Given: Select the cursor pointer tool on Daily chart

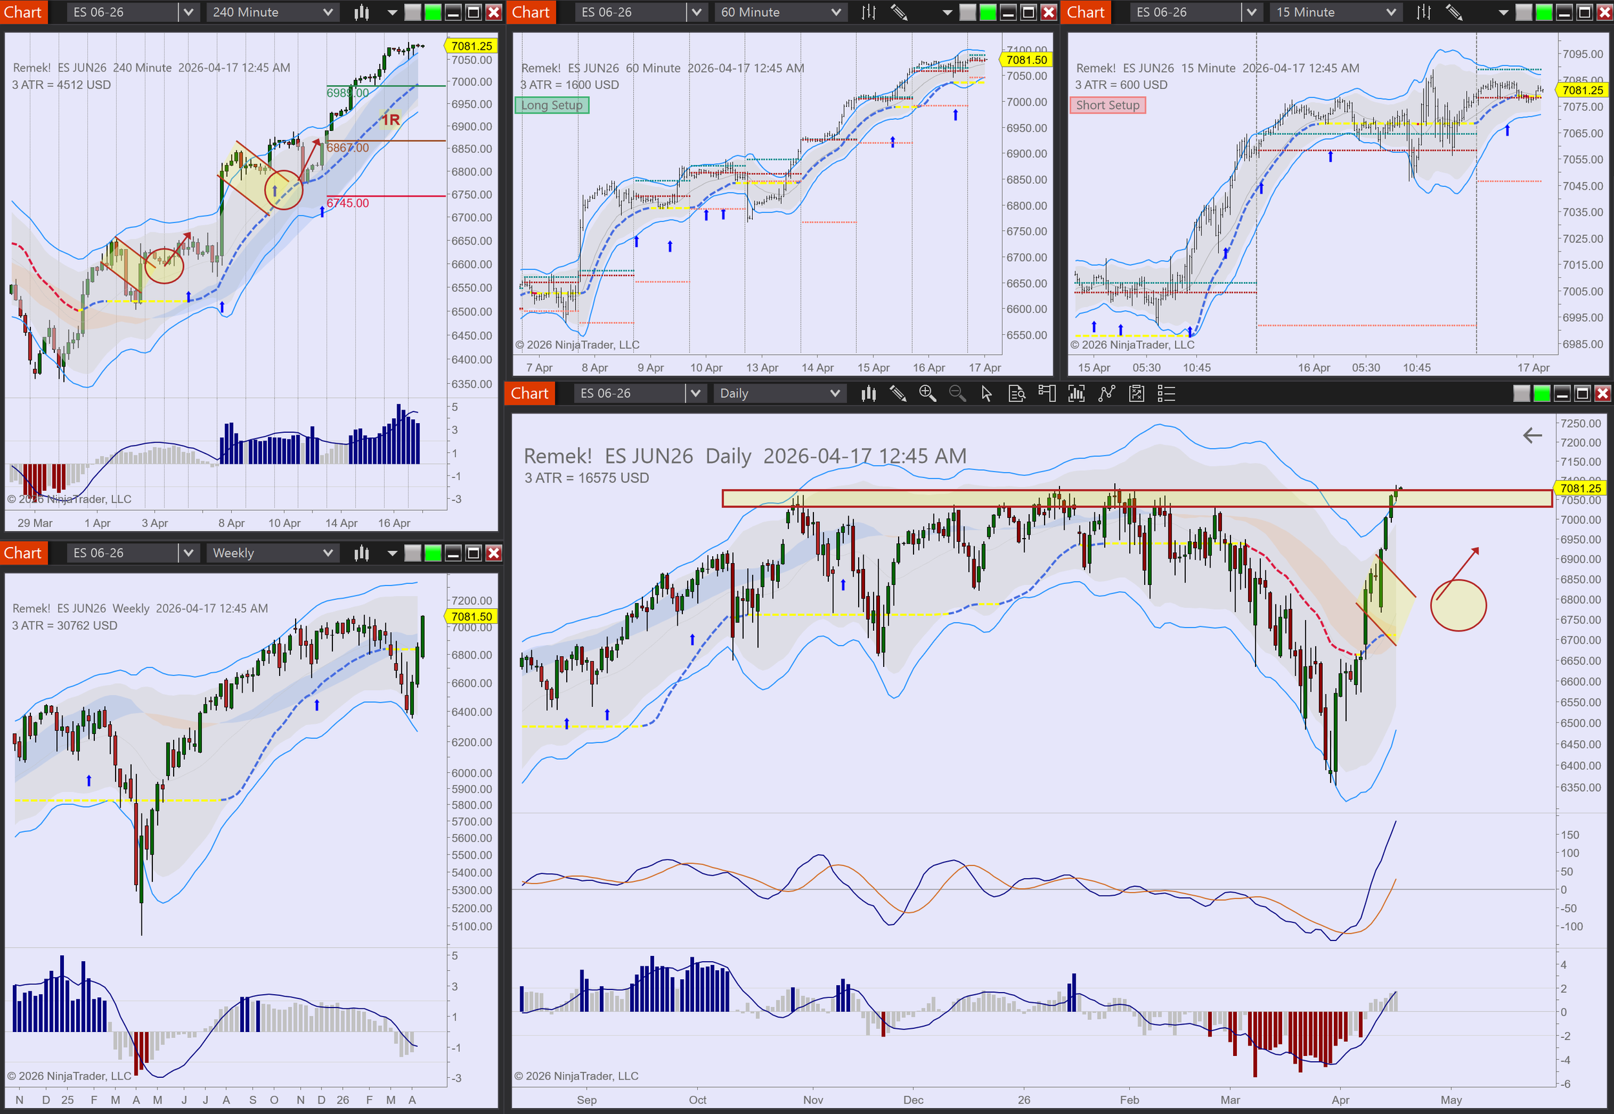Looking at the screenshot, I should pyautogui.click(x=986, y=393).
